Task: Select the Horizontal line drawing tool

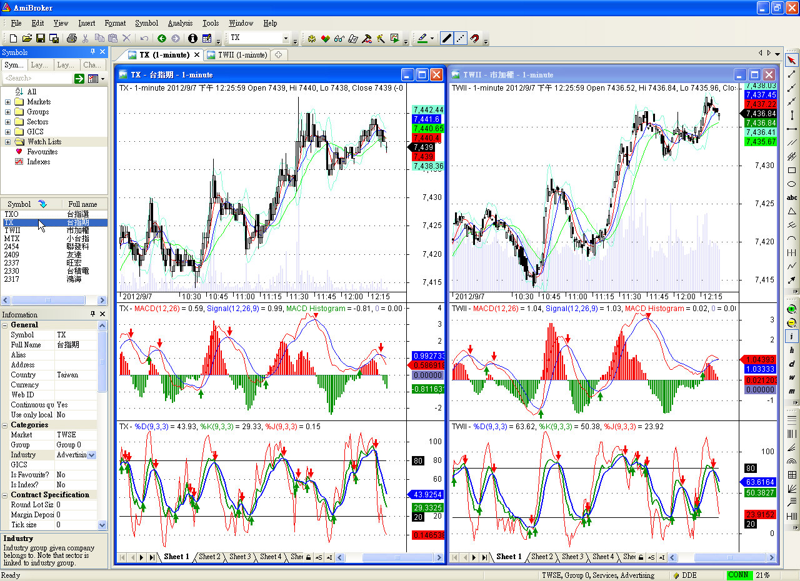Action: pos(792,129)
